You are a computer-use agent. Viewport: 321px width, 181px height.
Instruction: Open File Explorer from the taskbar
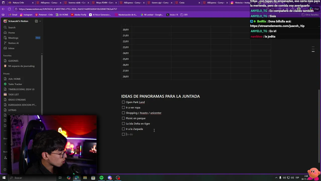(85, 178)
